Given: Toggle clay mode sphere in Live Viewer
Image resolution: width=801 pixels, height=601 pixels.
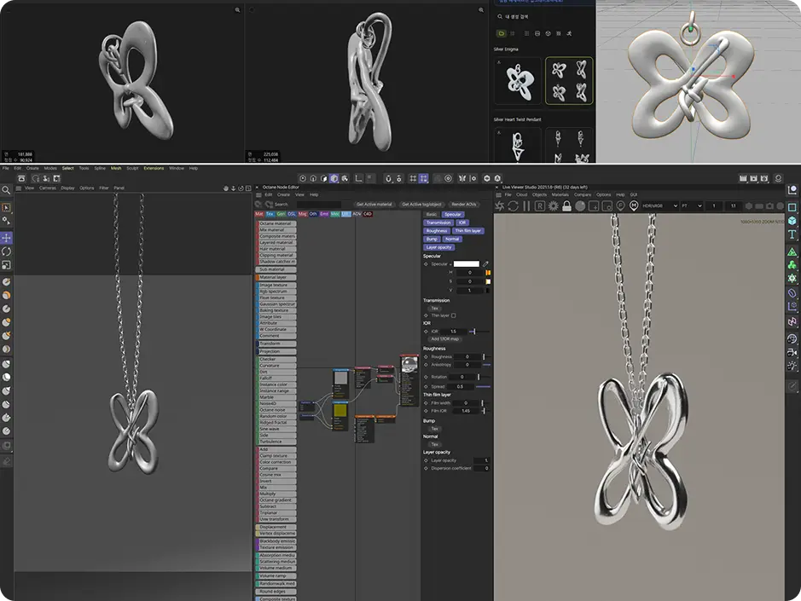Looking at the screenshot, I should [x=580, y=205].
